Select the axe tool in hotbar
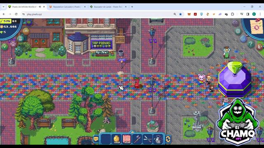Screen dimensions: 264x148 tap(137, 139)
